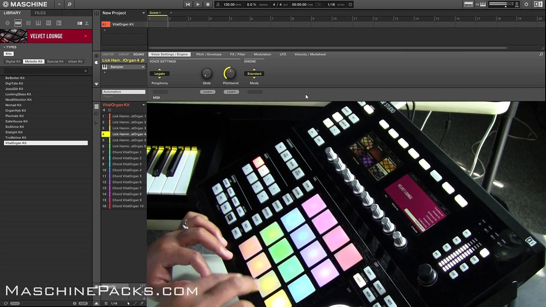
Task: Click the browser search magnifier in header
Action: click(x=69, y=4)
